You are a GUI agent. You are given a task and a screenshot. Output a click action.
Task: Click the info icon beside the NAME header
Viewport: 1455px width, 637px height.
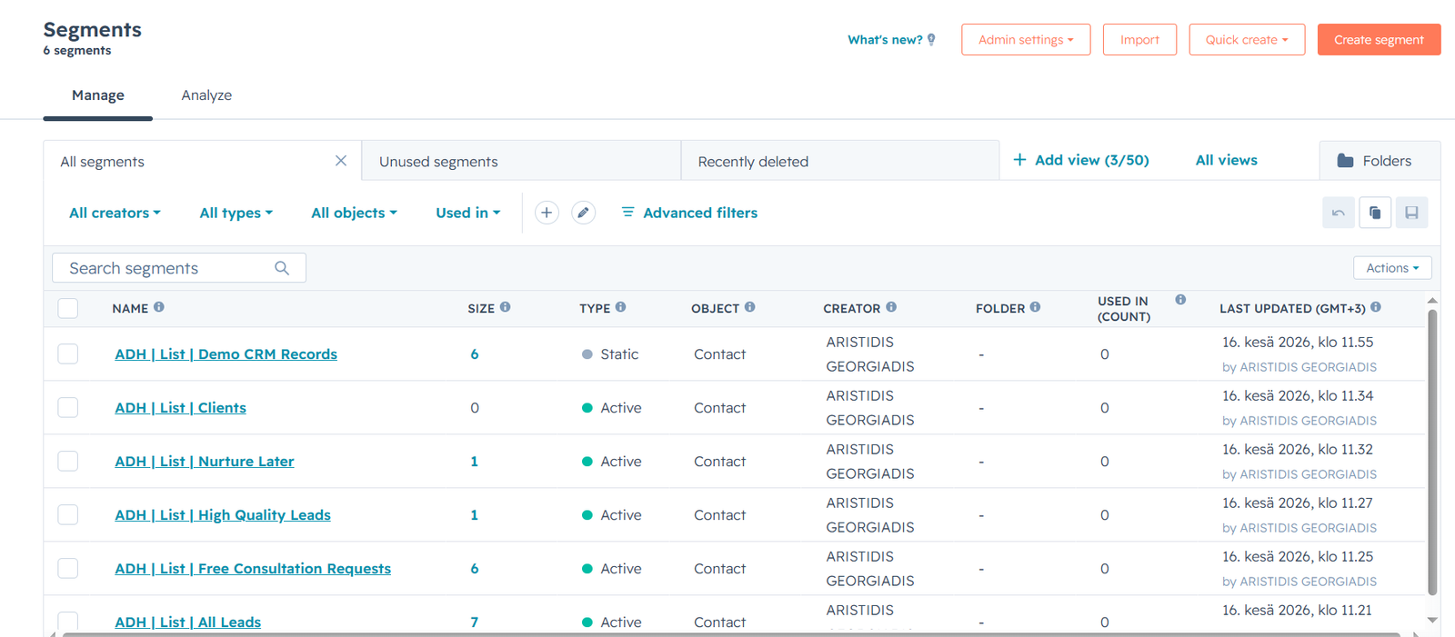159,307
